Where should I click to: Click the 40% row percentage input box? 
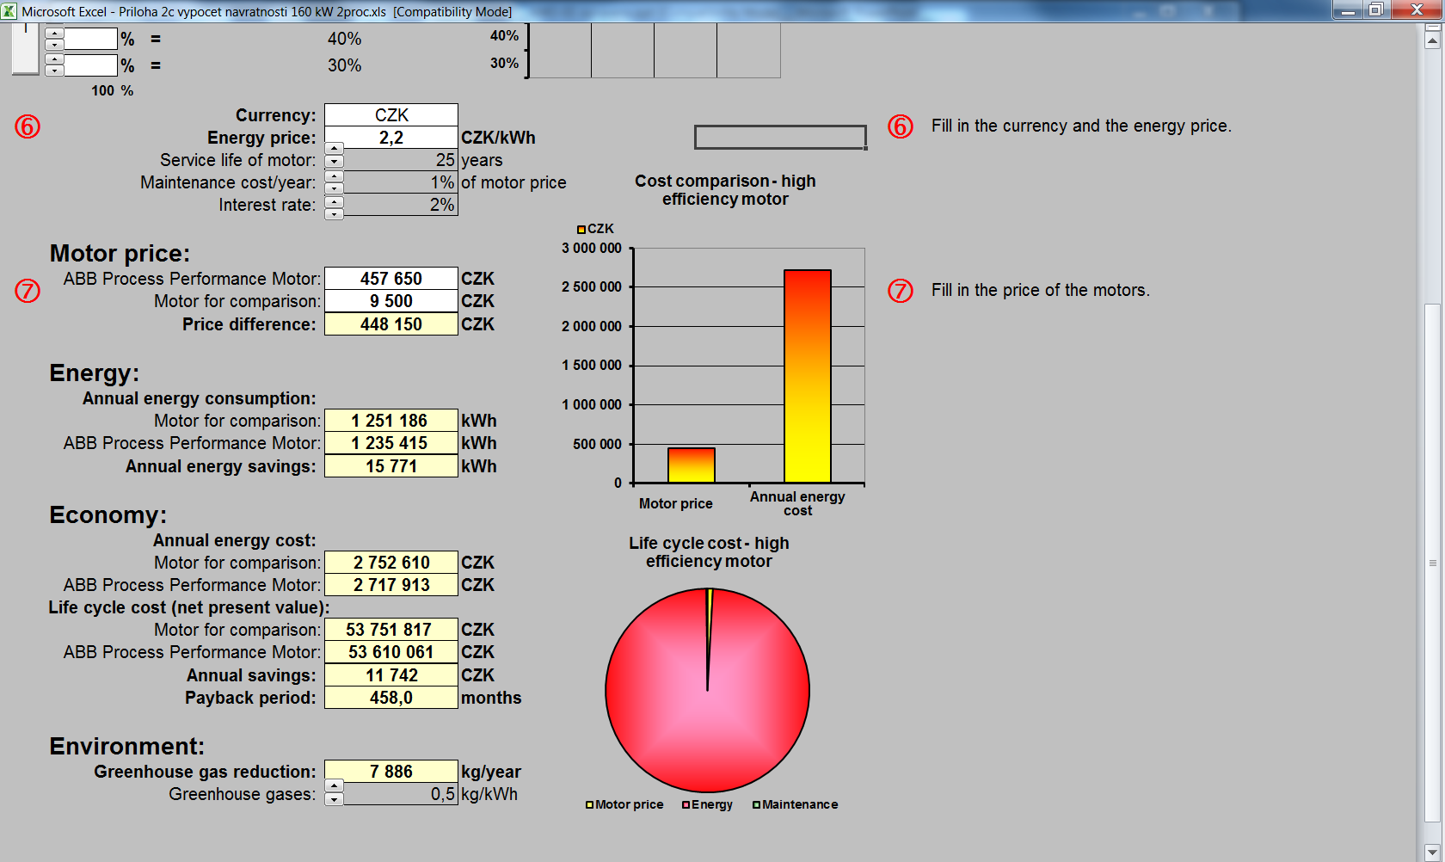[x=90, y=39]
